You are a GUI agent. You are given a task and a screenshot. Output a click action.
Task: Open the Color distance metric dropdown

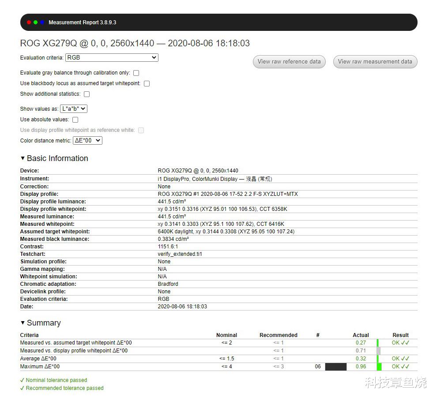(87, 140)
